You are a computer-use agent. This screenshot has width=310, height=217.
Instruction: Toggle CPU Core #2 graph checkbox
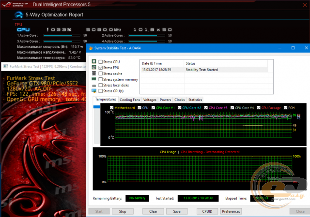point(180,107)
